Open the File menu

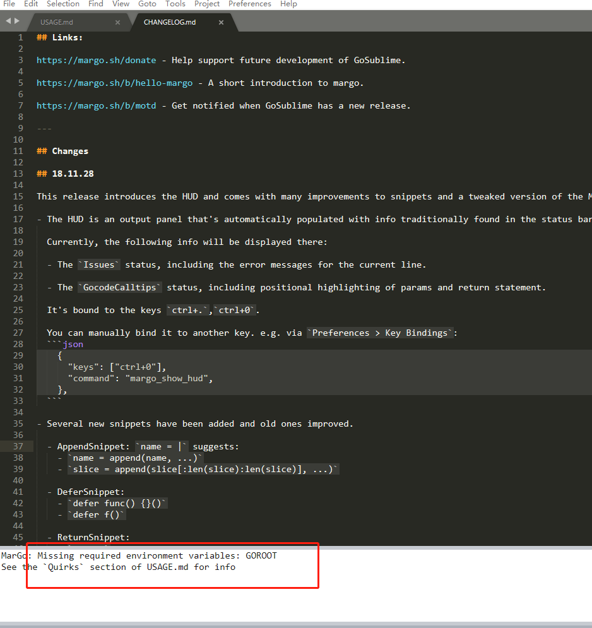(x=9, y=4)
